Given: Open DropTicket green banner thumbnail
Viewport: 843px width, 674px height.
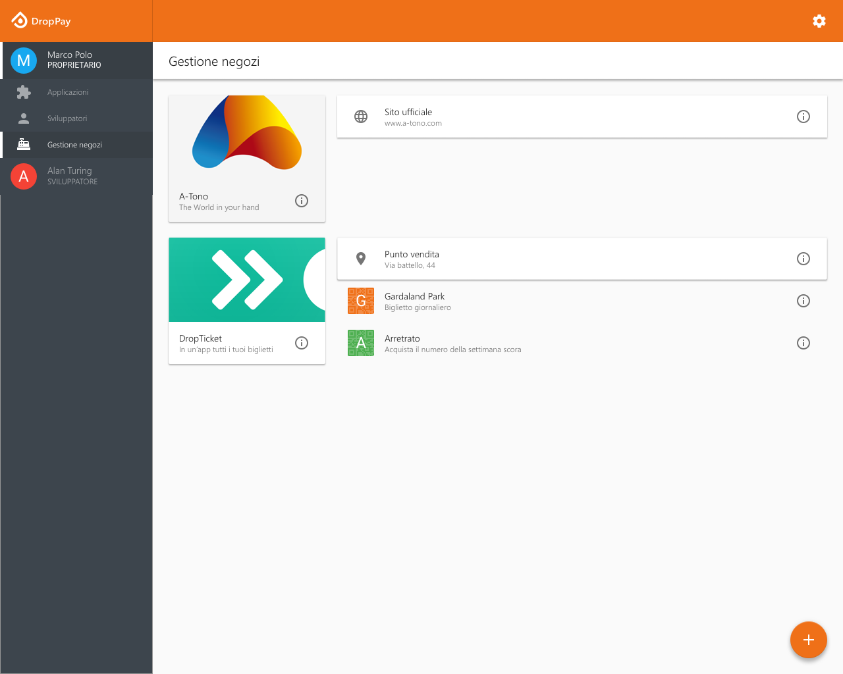Looking at the screenshot, I should 247,280.
